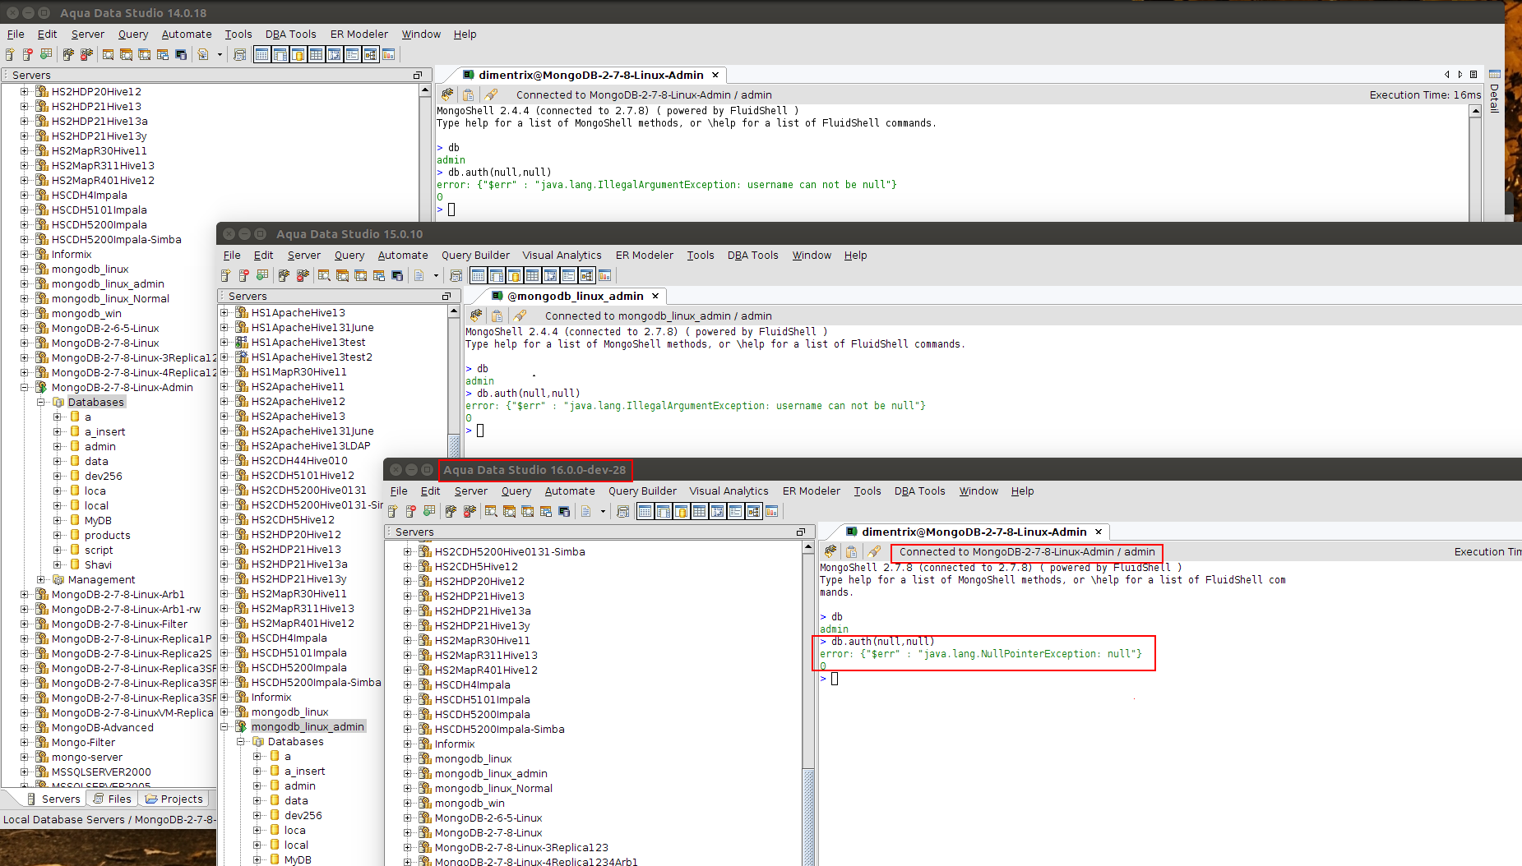Click document page icon in 15.0.10 toolbar

419,275
